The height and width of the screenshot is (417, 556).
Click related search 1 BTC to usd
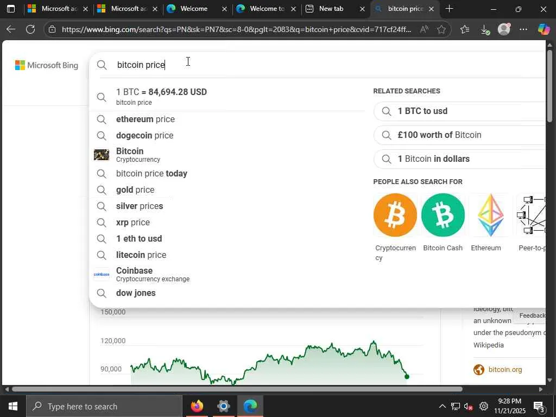coord(459,111)
